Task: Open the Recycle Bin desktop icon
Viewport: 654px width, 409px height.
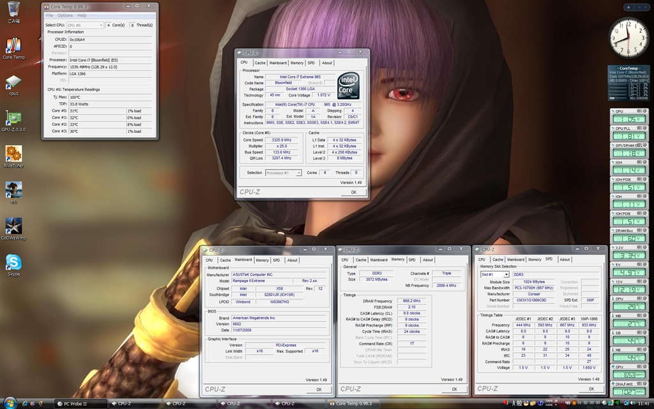Action: coord(13,10)
